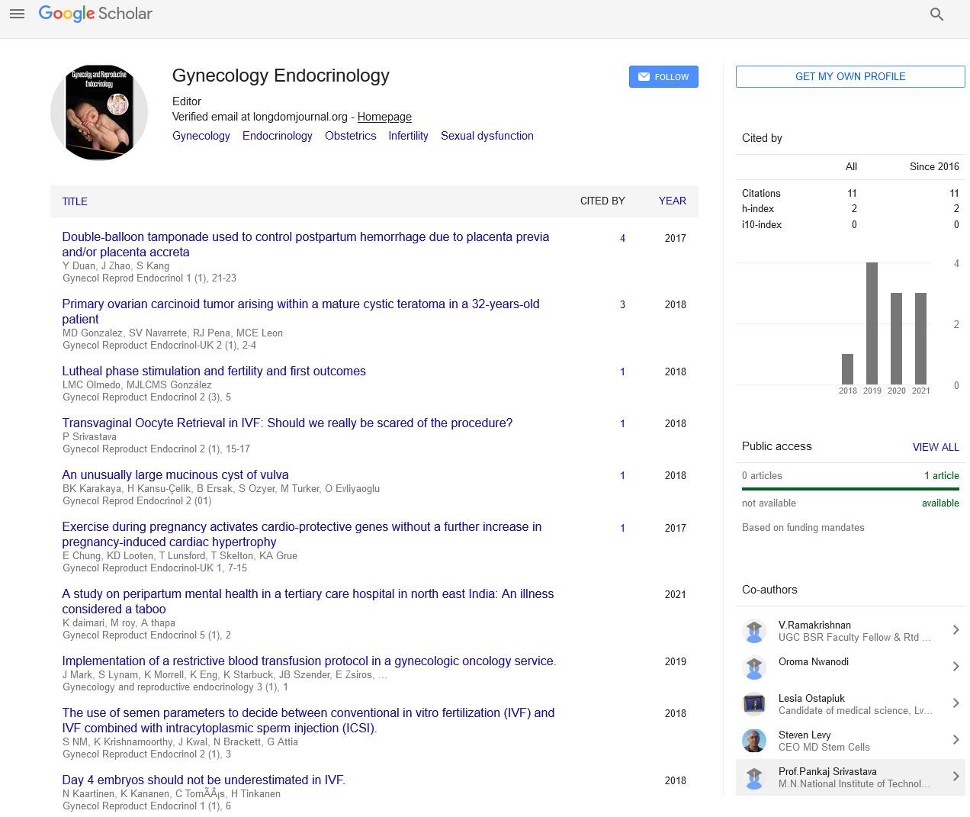
Task: Click Lesia Ostapiuk's profile photo
Action: coord(754,704)
